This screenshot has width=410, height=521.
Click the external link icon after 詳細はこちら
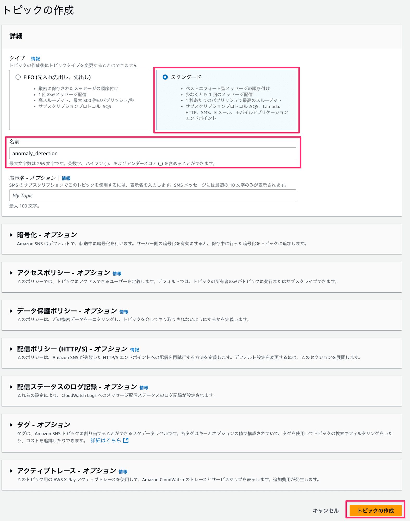click(x=126, y=440)
